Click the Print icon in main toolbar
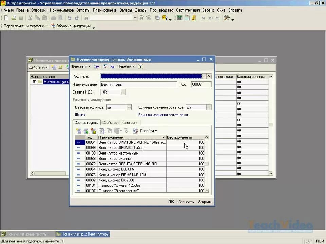The image size is (326, 244). [53, 18]
